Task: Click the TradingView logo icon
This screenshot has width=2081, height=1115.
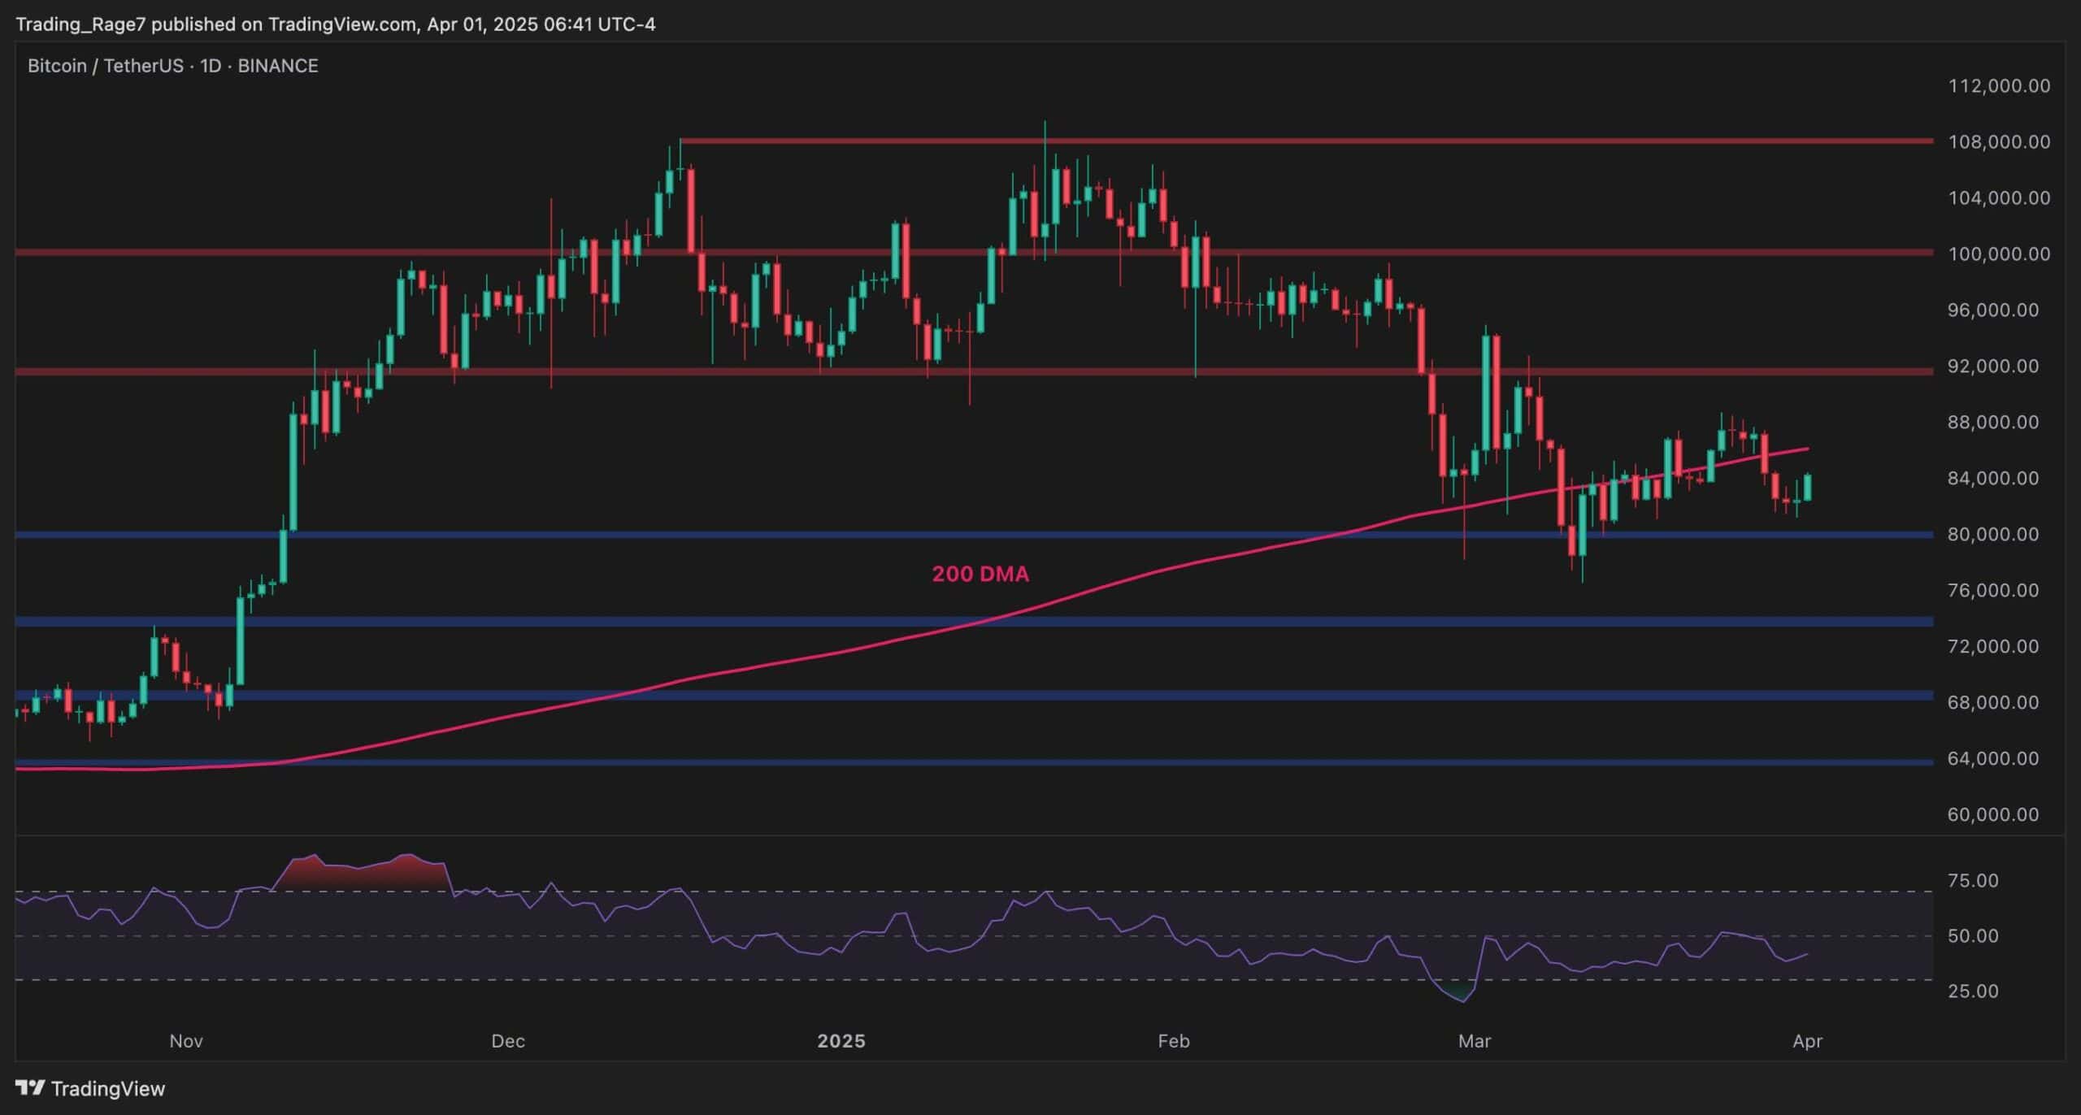Action: pos(30,1087)
